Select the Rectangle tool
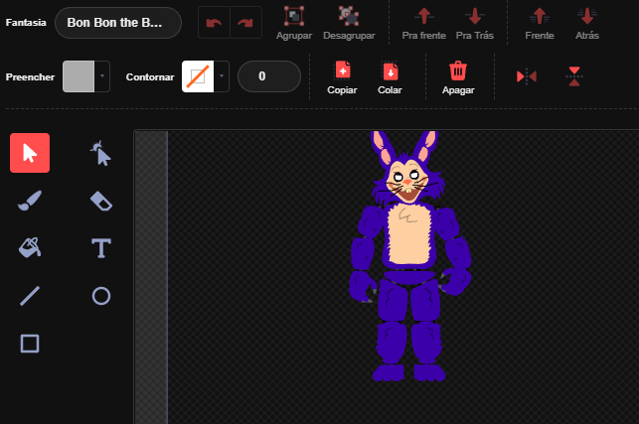This screenshot has width=639, height=424. [x=30, y=344]
